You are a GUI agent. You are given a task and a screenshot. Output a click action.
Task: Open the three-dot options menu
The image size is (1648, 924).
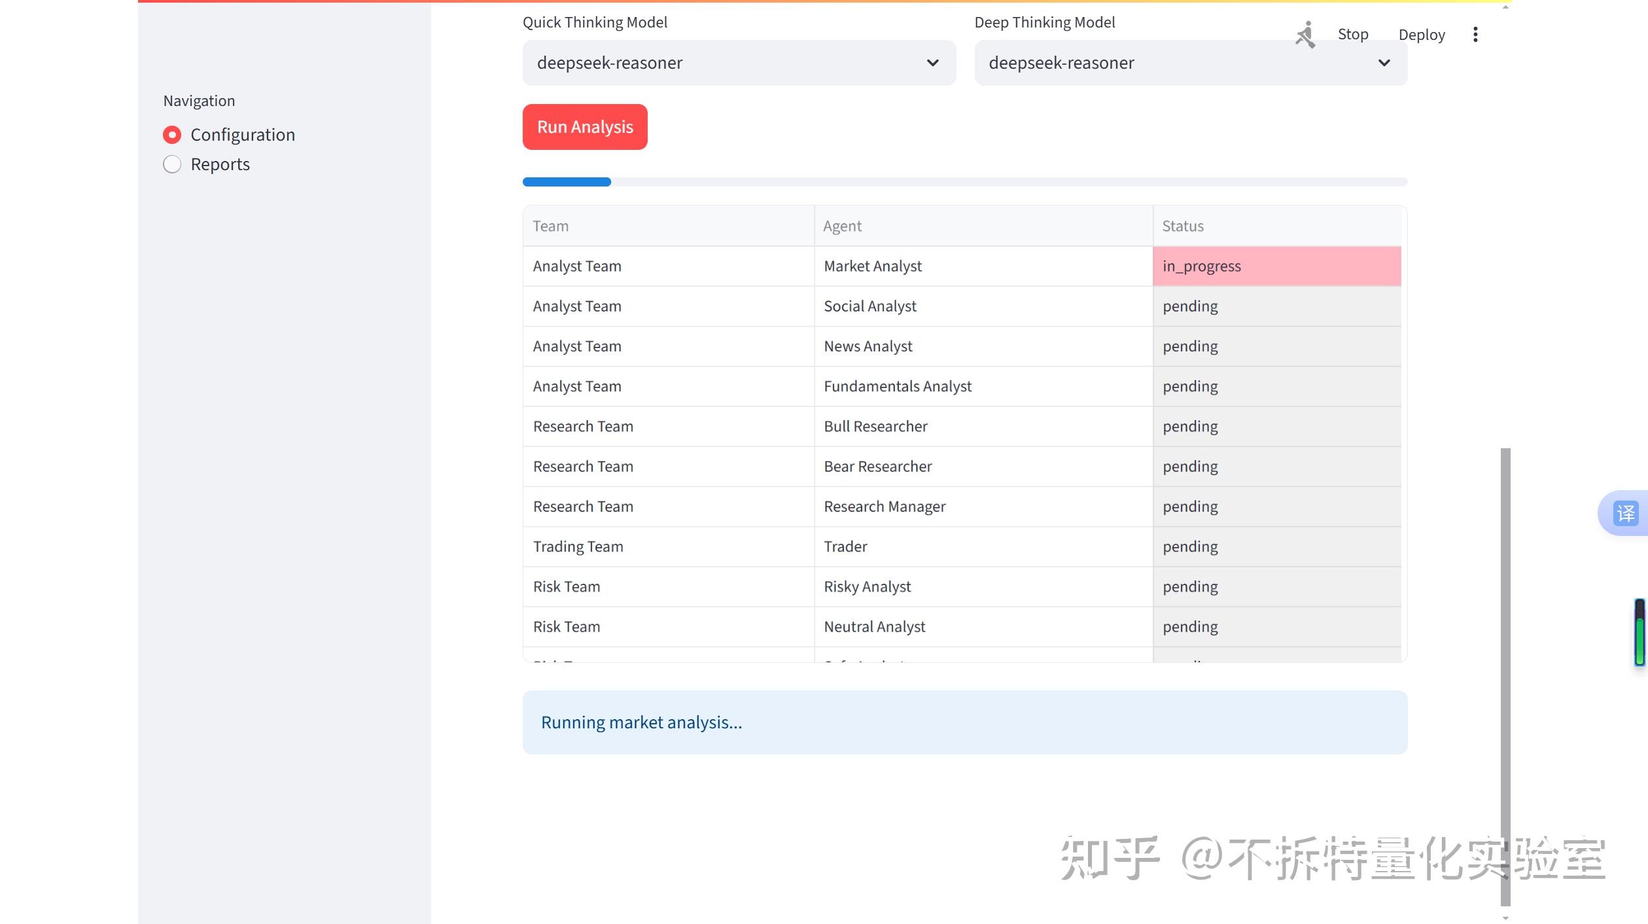click(1475, 34)
